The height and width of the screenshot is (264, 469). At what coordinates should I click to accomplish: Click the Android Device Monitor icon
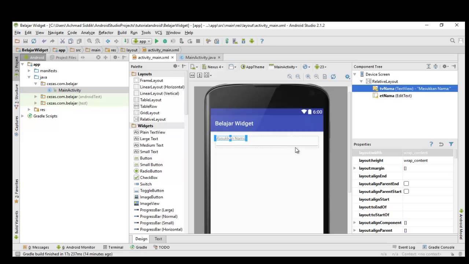pos(252,41)
